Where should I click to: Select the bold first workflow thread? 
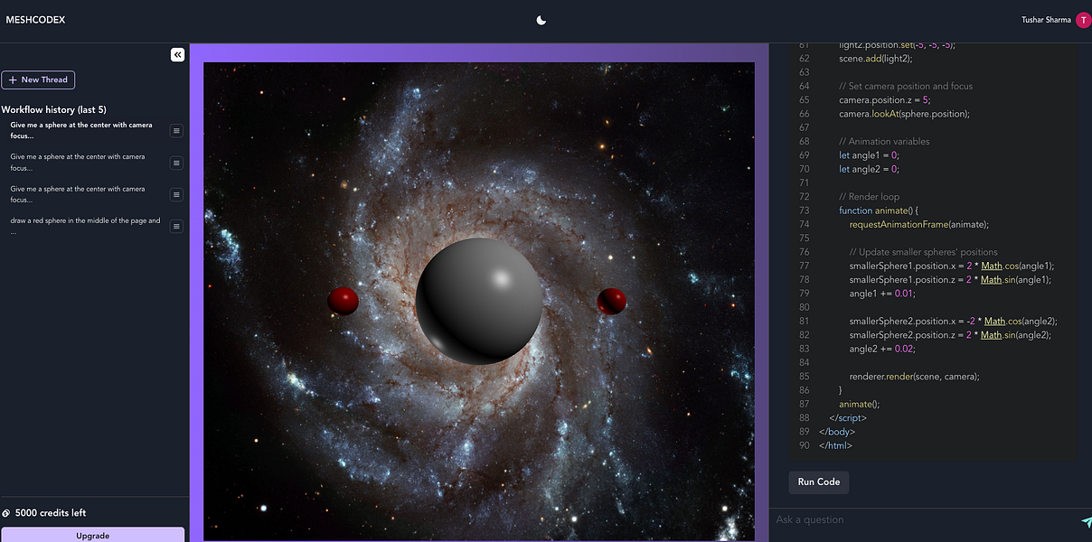coord(81,131)
